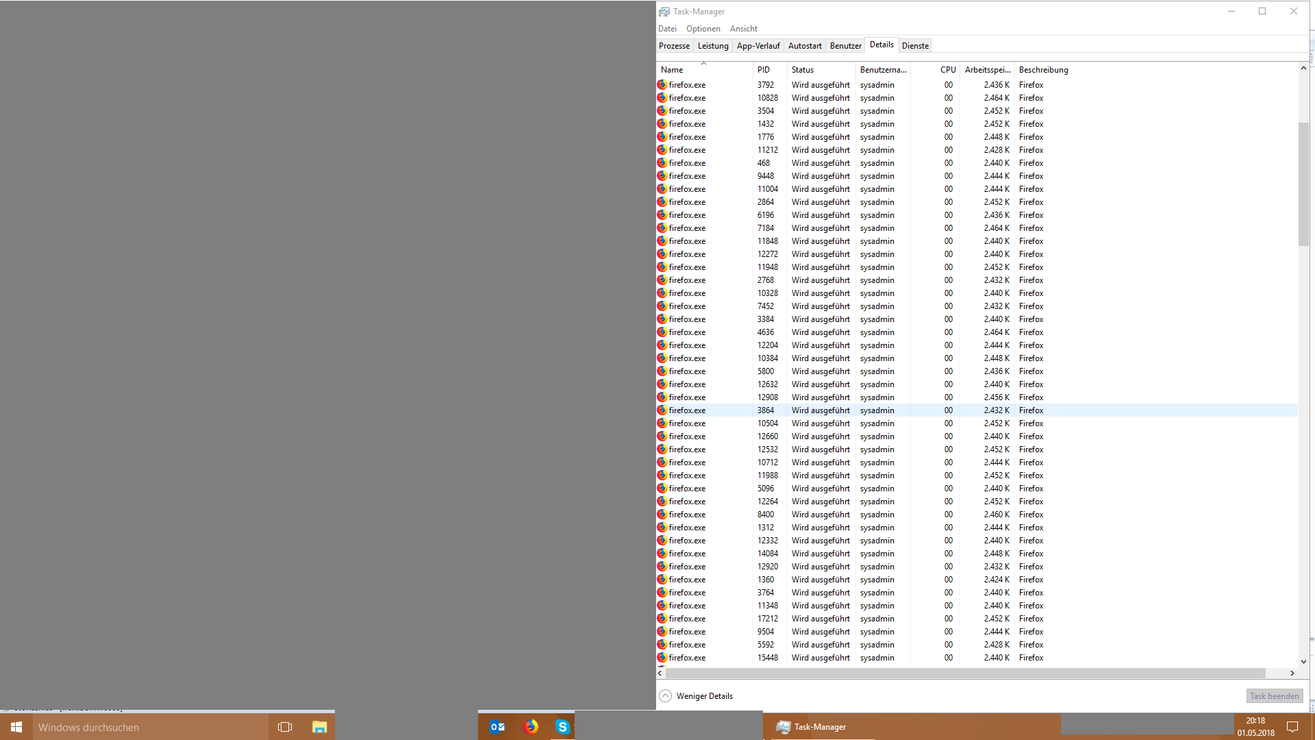Click Firefox icon of process PID 3864

pos(662,410)
